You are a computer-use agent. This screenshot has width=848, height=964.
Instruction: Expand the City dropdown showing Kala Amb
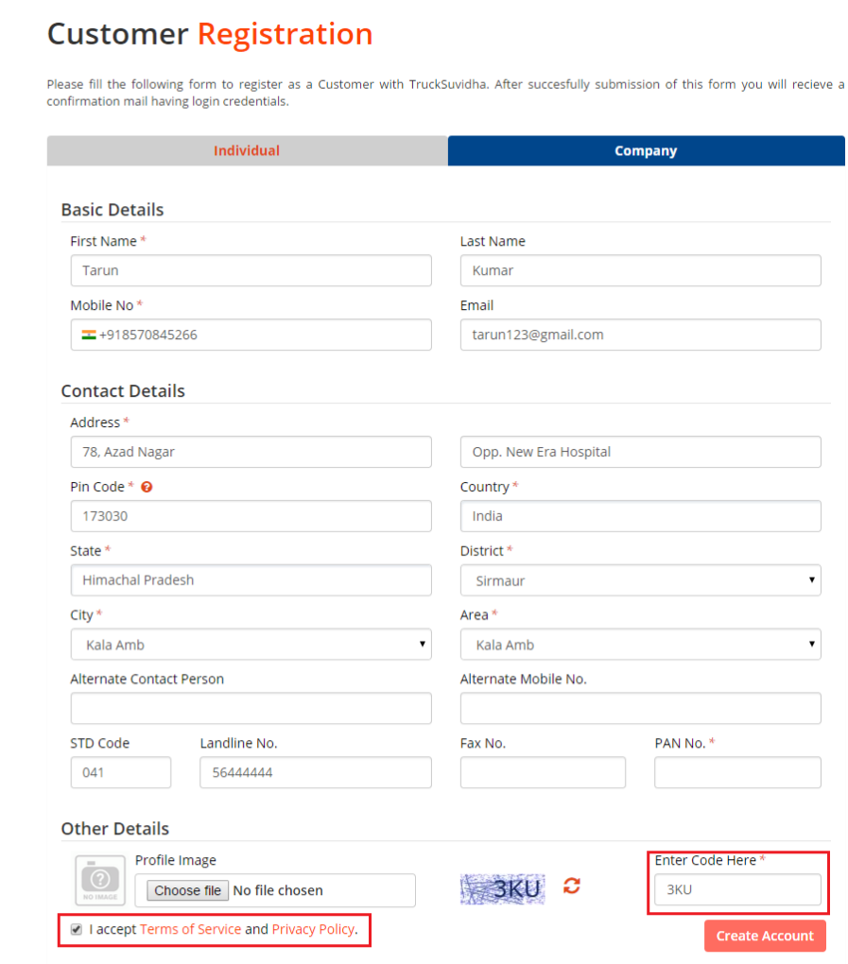251,645
